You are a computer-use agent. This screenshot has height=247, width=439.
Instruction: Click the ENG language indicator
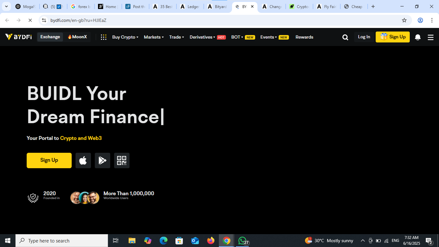click(x=395, y=241)
